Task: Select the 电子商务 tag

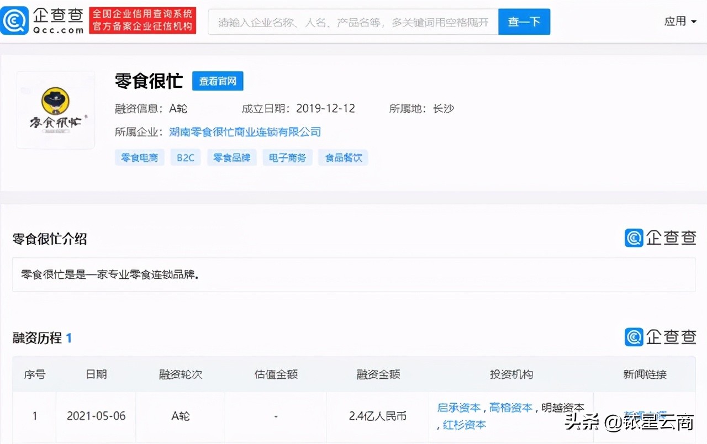Action: coord(287,157)
